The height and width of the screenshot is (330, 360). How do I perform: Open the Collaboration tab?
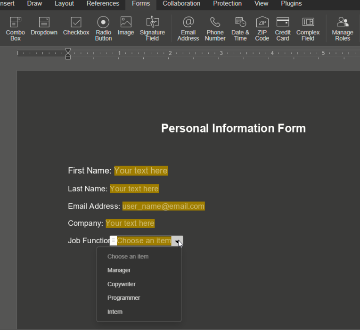(x=181, y=3)
